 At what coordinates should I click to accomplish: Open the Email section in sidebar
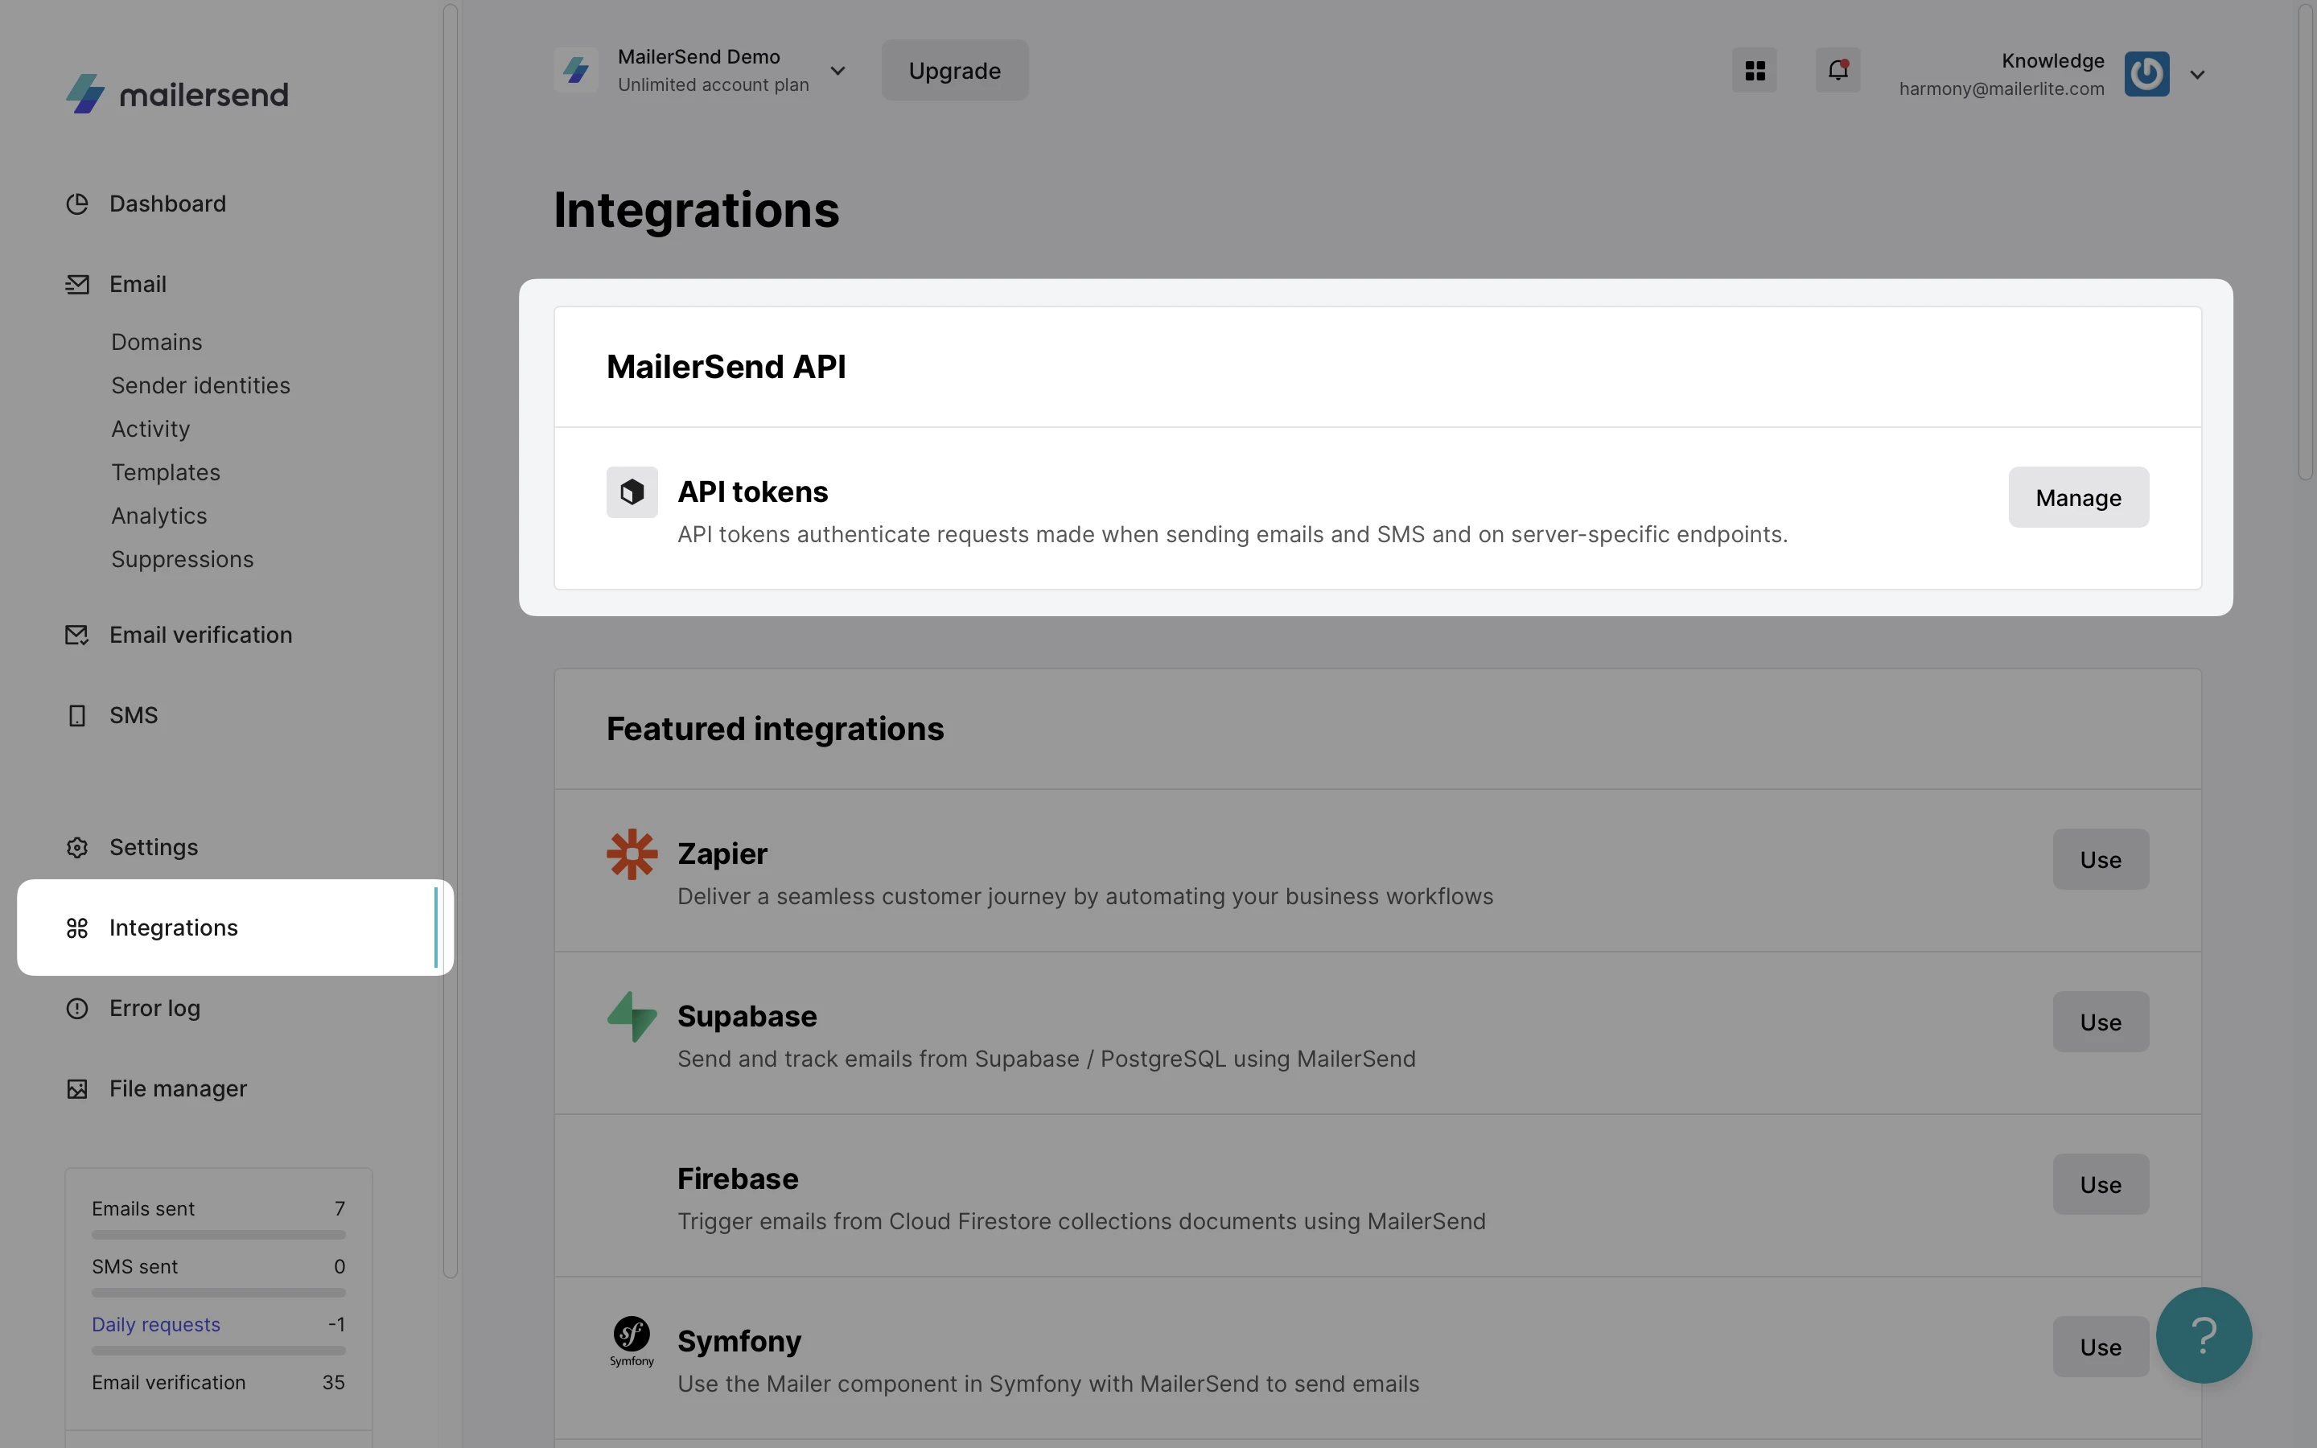coord(138,285)
